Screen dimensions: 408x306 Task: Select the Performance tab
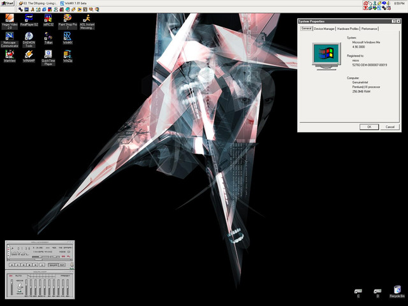tap(369, 29)
